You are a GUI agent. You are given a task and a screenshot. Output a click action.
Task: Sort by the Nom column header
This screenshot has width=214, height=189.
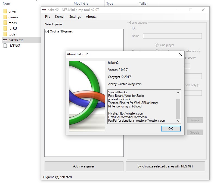[7, 4]
